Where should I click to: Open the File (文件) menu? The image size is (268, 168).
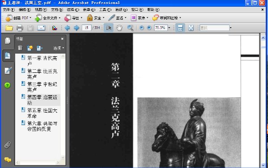8,10
